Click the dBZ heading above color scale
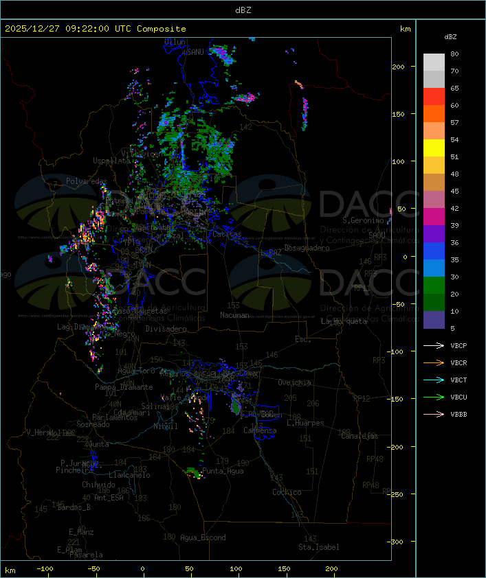The image size is (486, 578). (x=450, y=37)
